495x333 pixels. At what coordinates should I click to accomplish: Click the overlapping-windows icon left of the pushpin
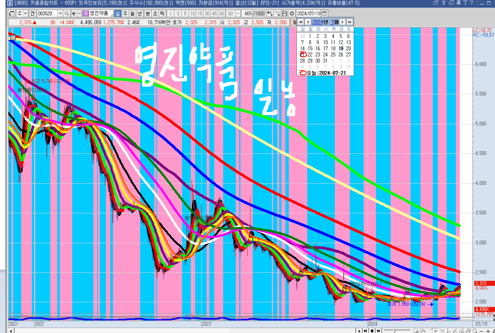451,3
